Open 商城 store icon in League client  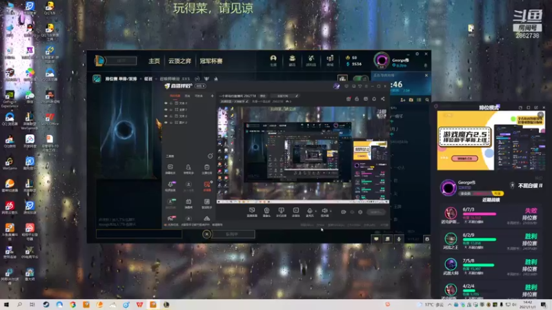click(x=330, y=61)
